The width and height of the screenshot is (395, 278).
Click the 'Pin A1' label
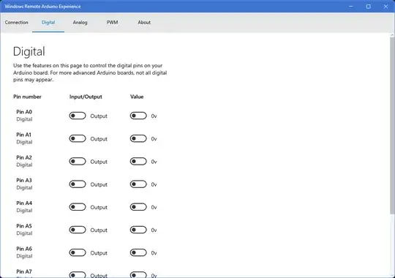point(24,135)
